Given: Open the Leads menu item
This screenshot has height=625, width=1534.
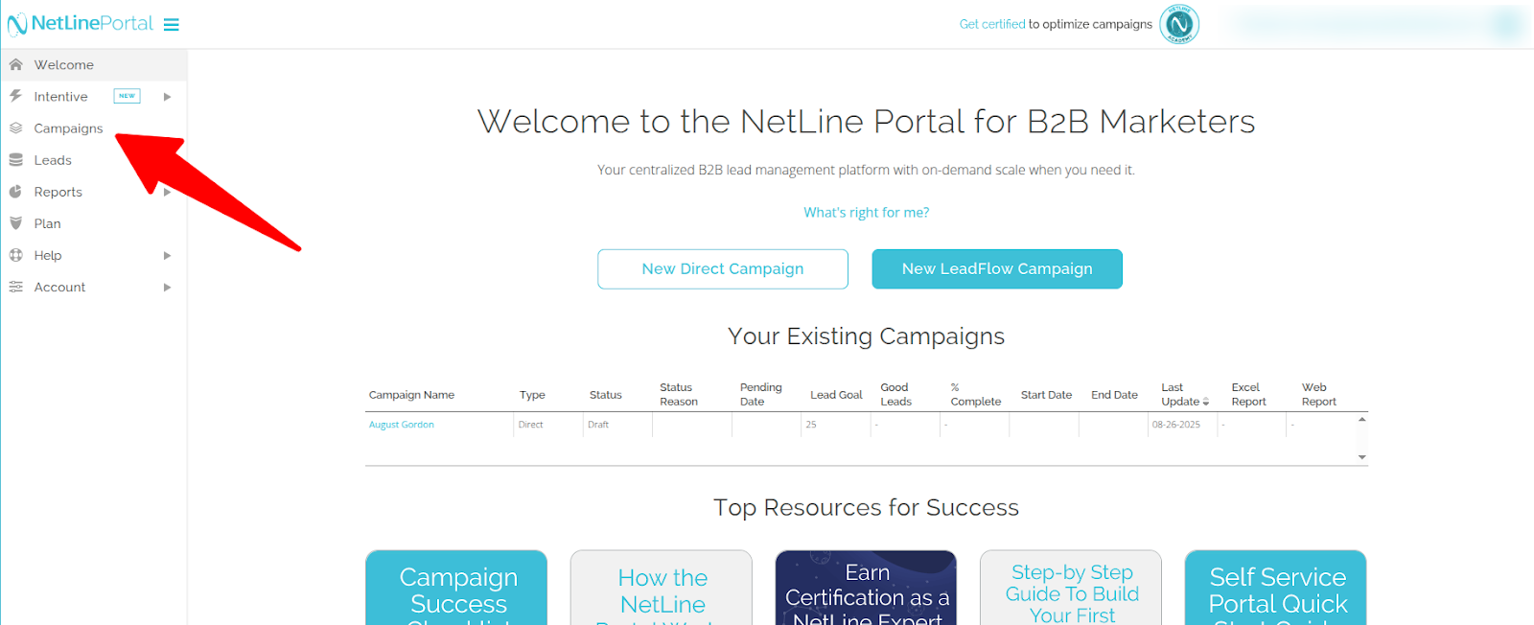Looking at the screenshot, I should pos(53,160).
